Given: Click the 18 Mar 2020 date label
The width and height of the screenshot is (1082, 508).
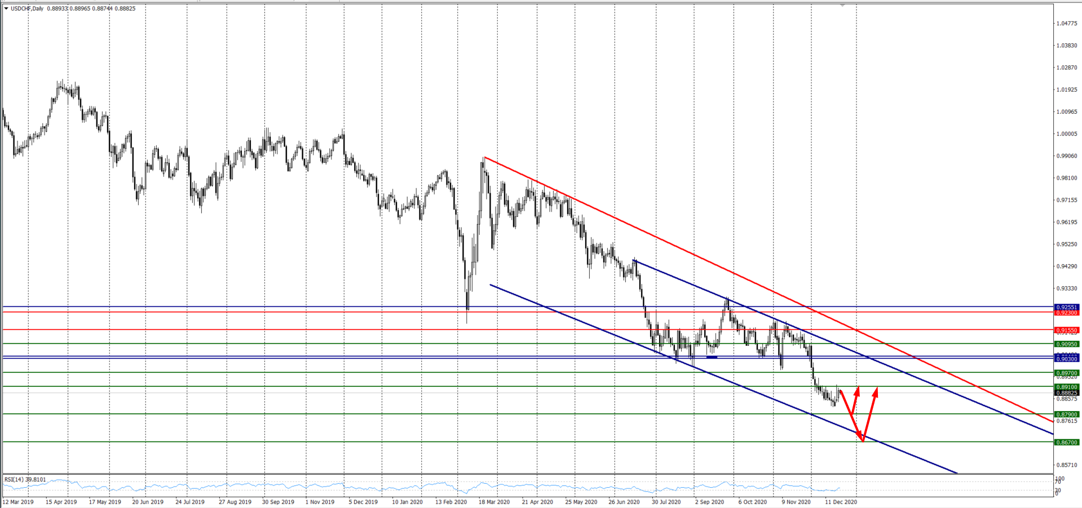Looking at the screenshot, I should [494, 502].
